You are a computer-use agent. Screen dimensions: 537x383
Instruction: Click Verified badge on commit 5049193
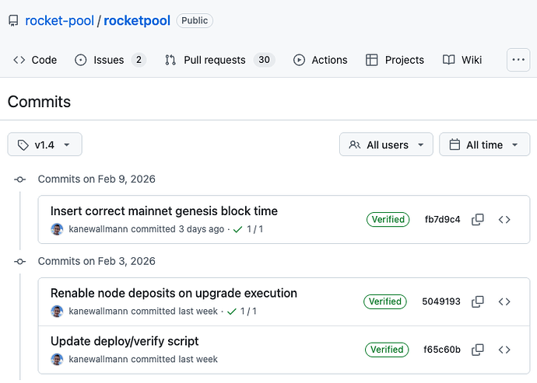pyautogui.click(x=385, y=301)
